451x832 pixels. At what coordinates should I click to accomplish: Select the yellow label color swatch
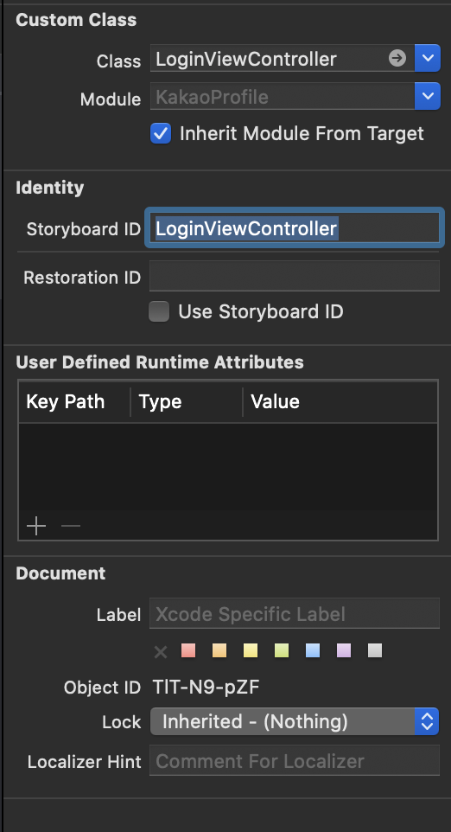251,650
